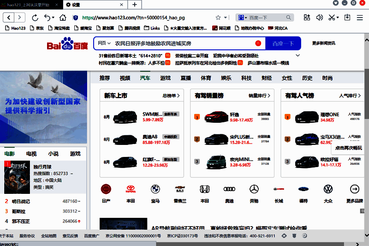
Task: Click the BMW 宝马 brand logo
Action: pos(155,189)
